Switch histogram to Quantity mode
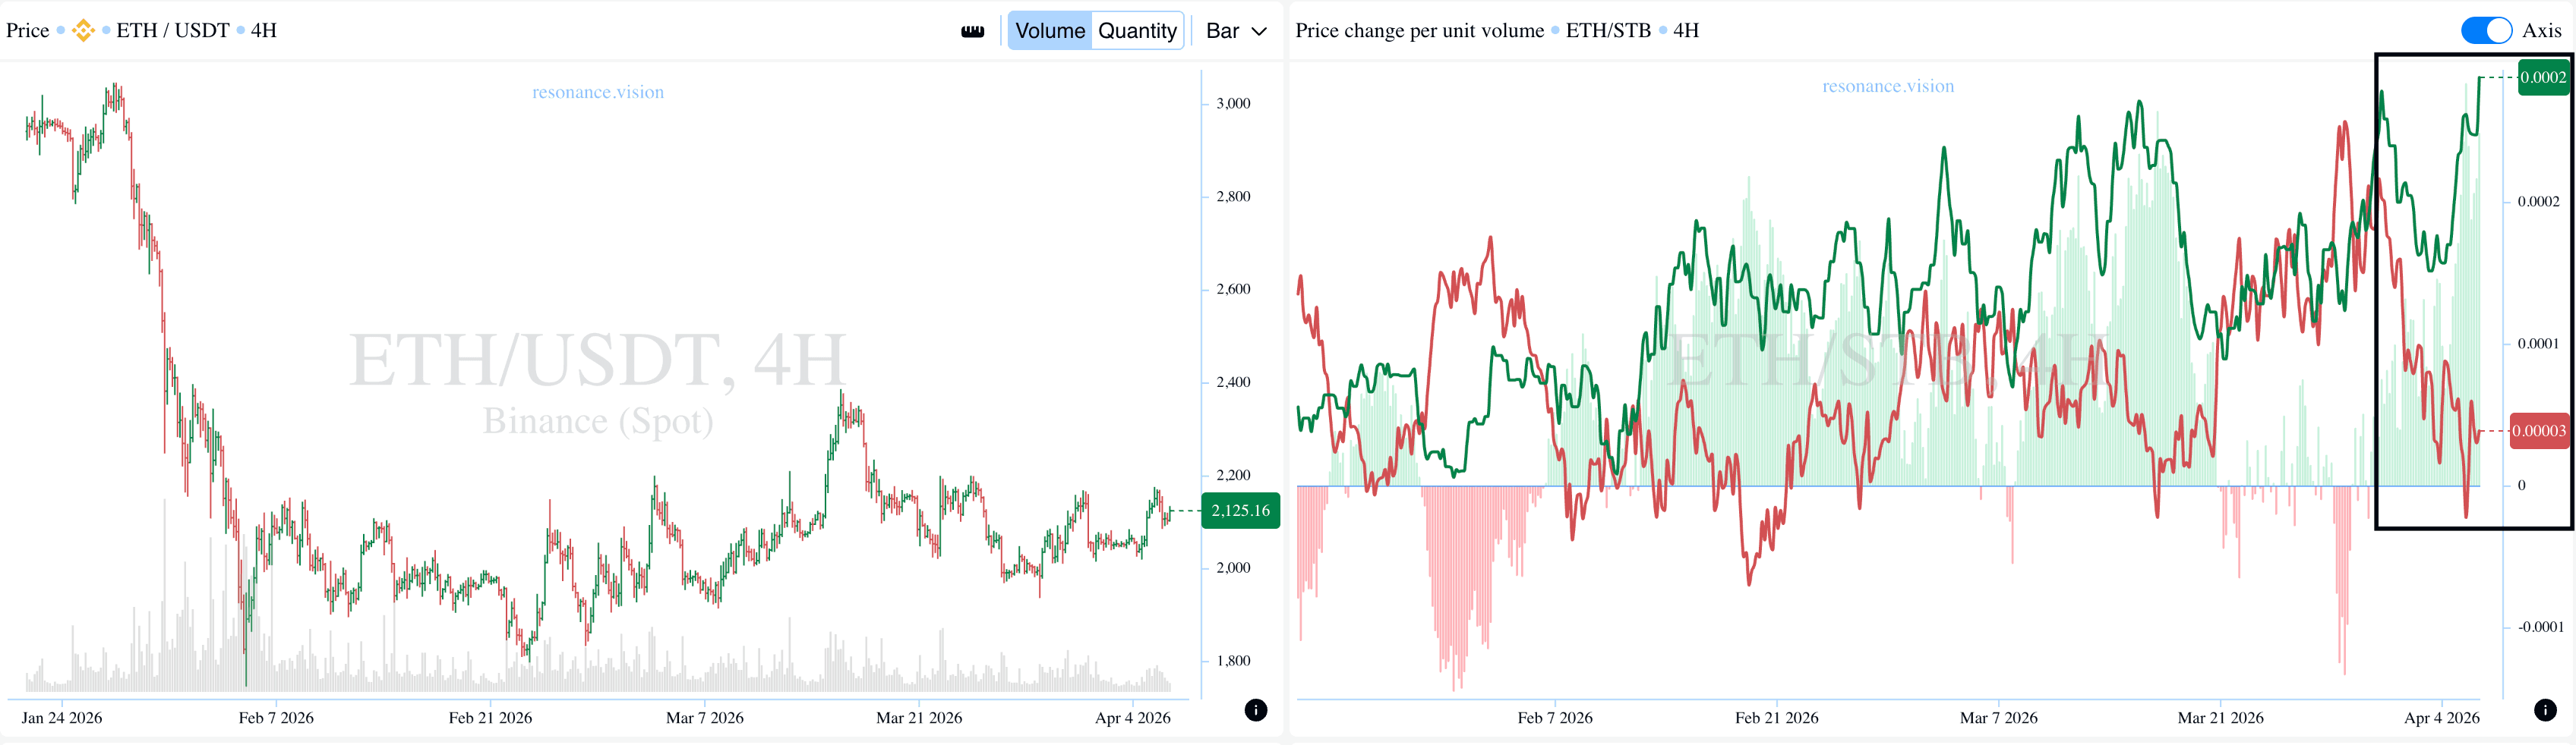The width and height of the screenshot is (2576, 745). tap(1137, 31)
